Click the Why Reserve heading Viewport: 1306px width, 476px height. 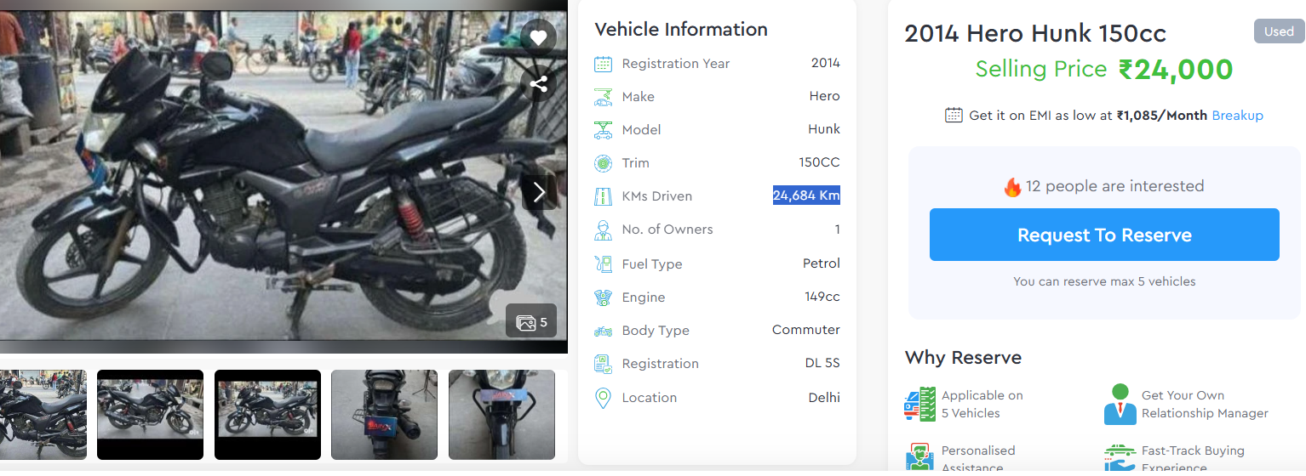[963, 357]
